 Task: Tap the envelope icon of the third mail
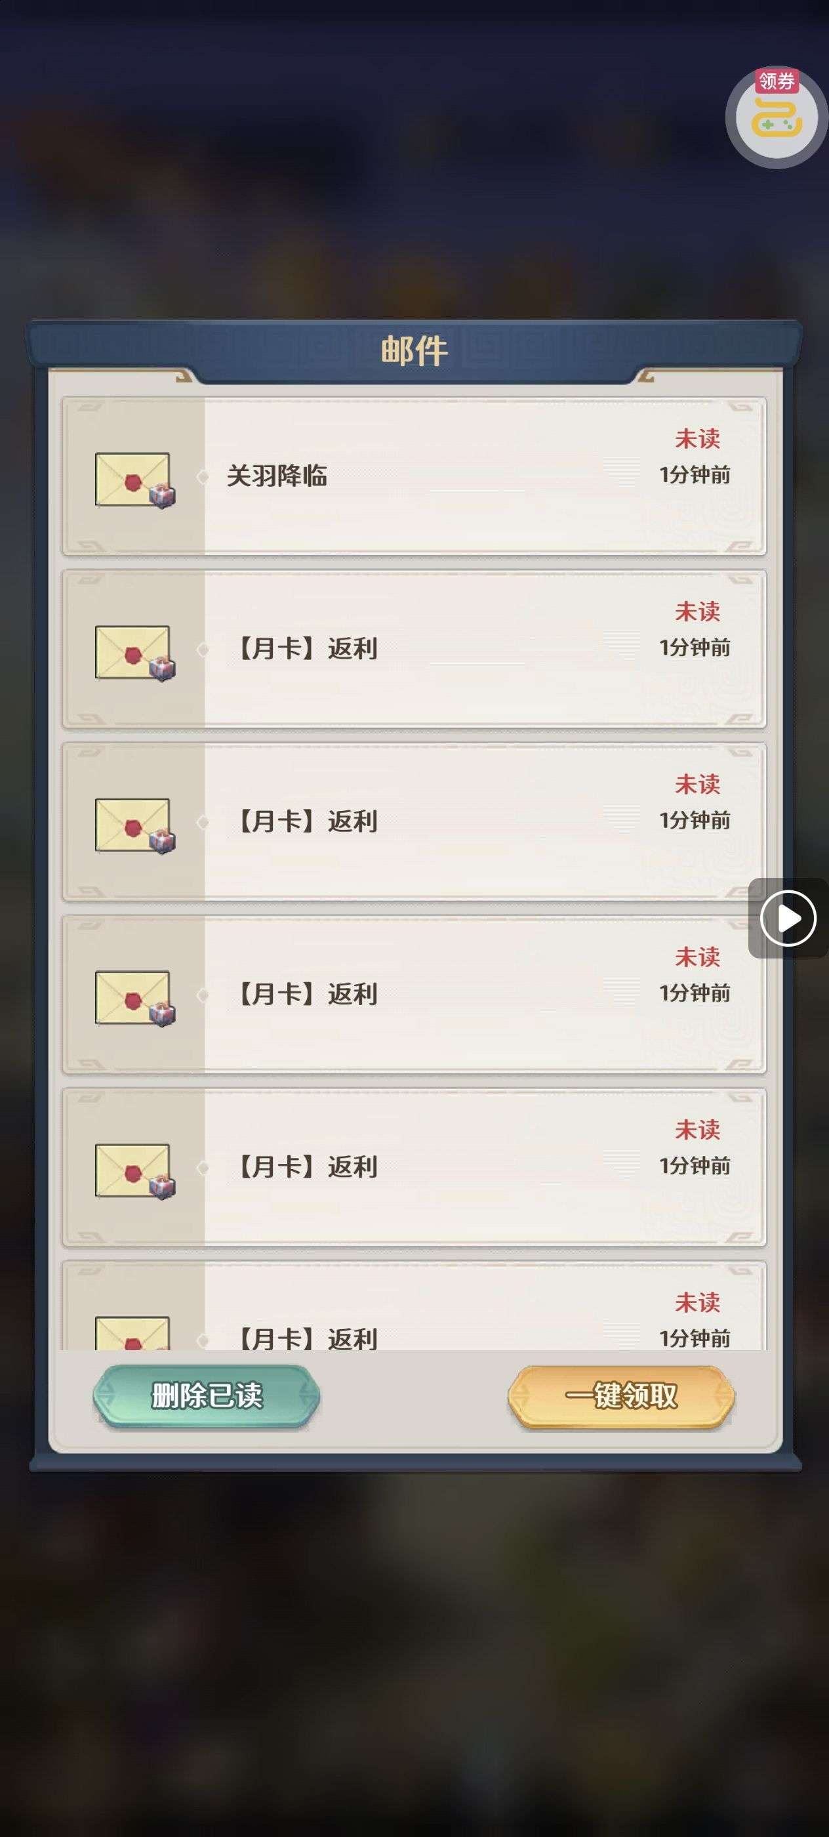134,825
